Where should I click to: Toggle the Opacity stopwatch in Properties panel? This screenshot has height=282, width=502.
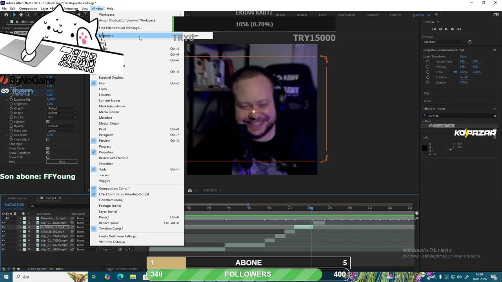coord(428,83)
